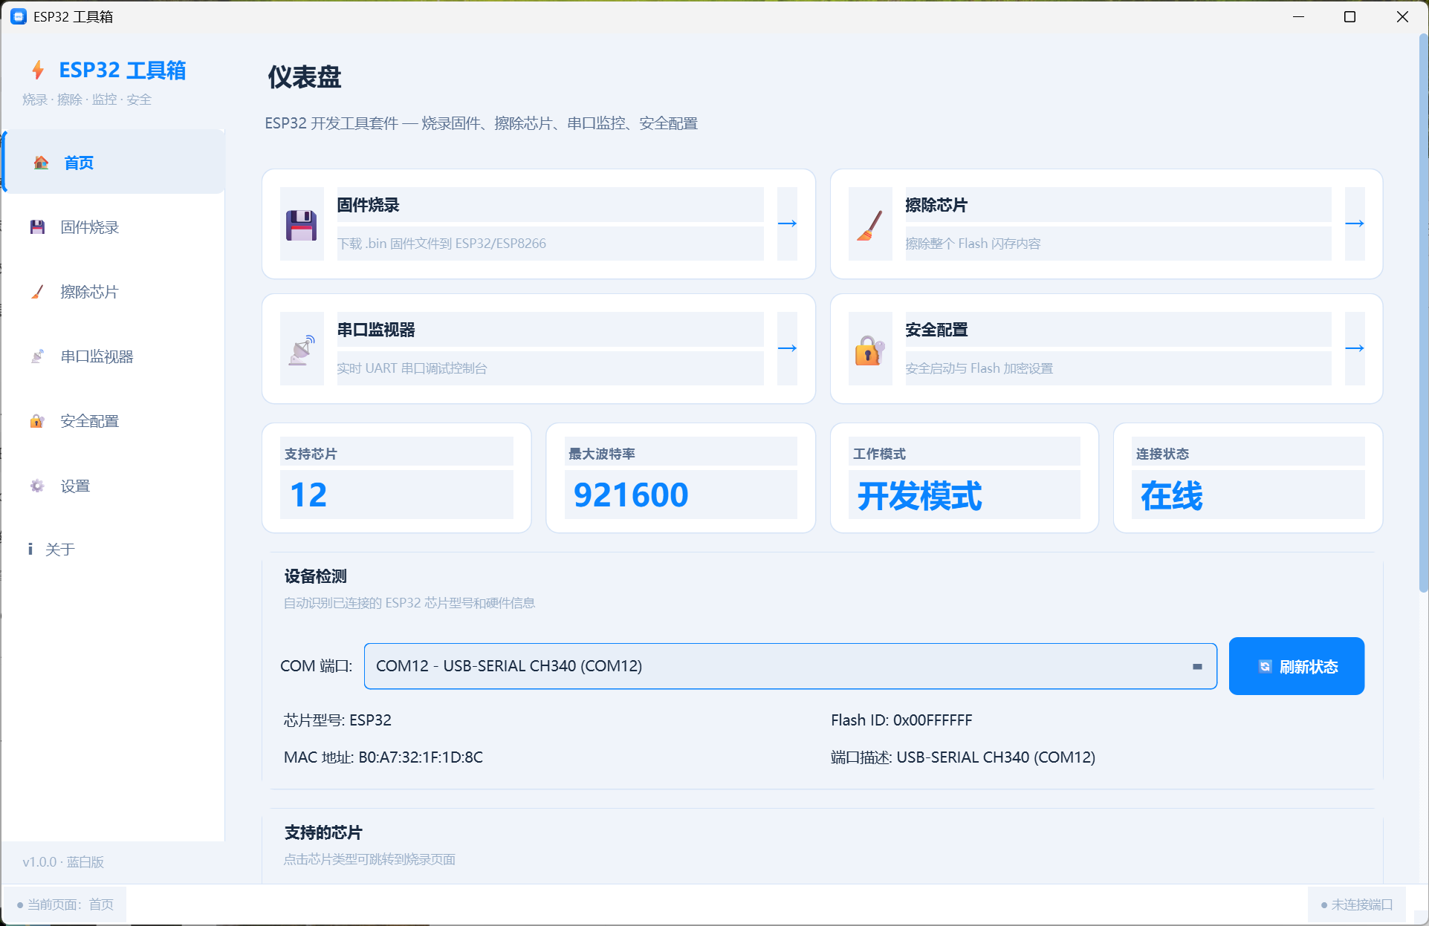This screenshot has width=1429, height=926.
Task: Click the COM 端口: label
Action: pos(316,666)
